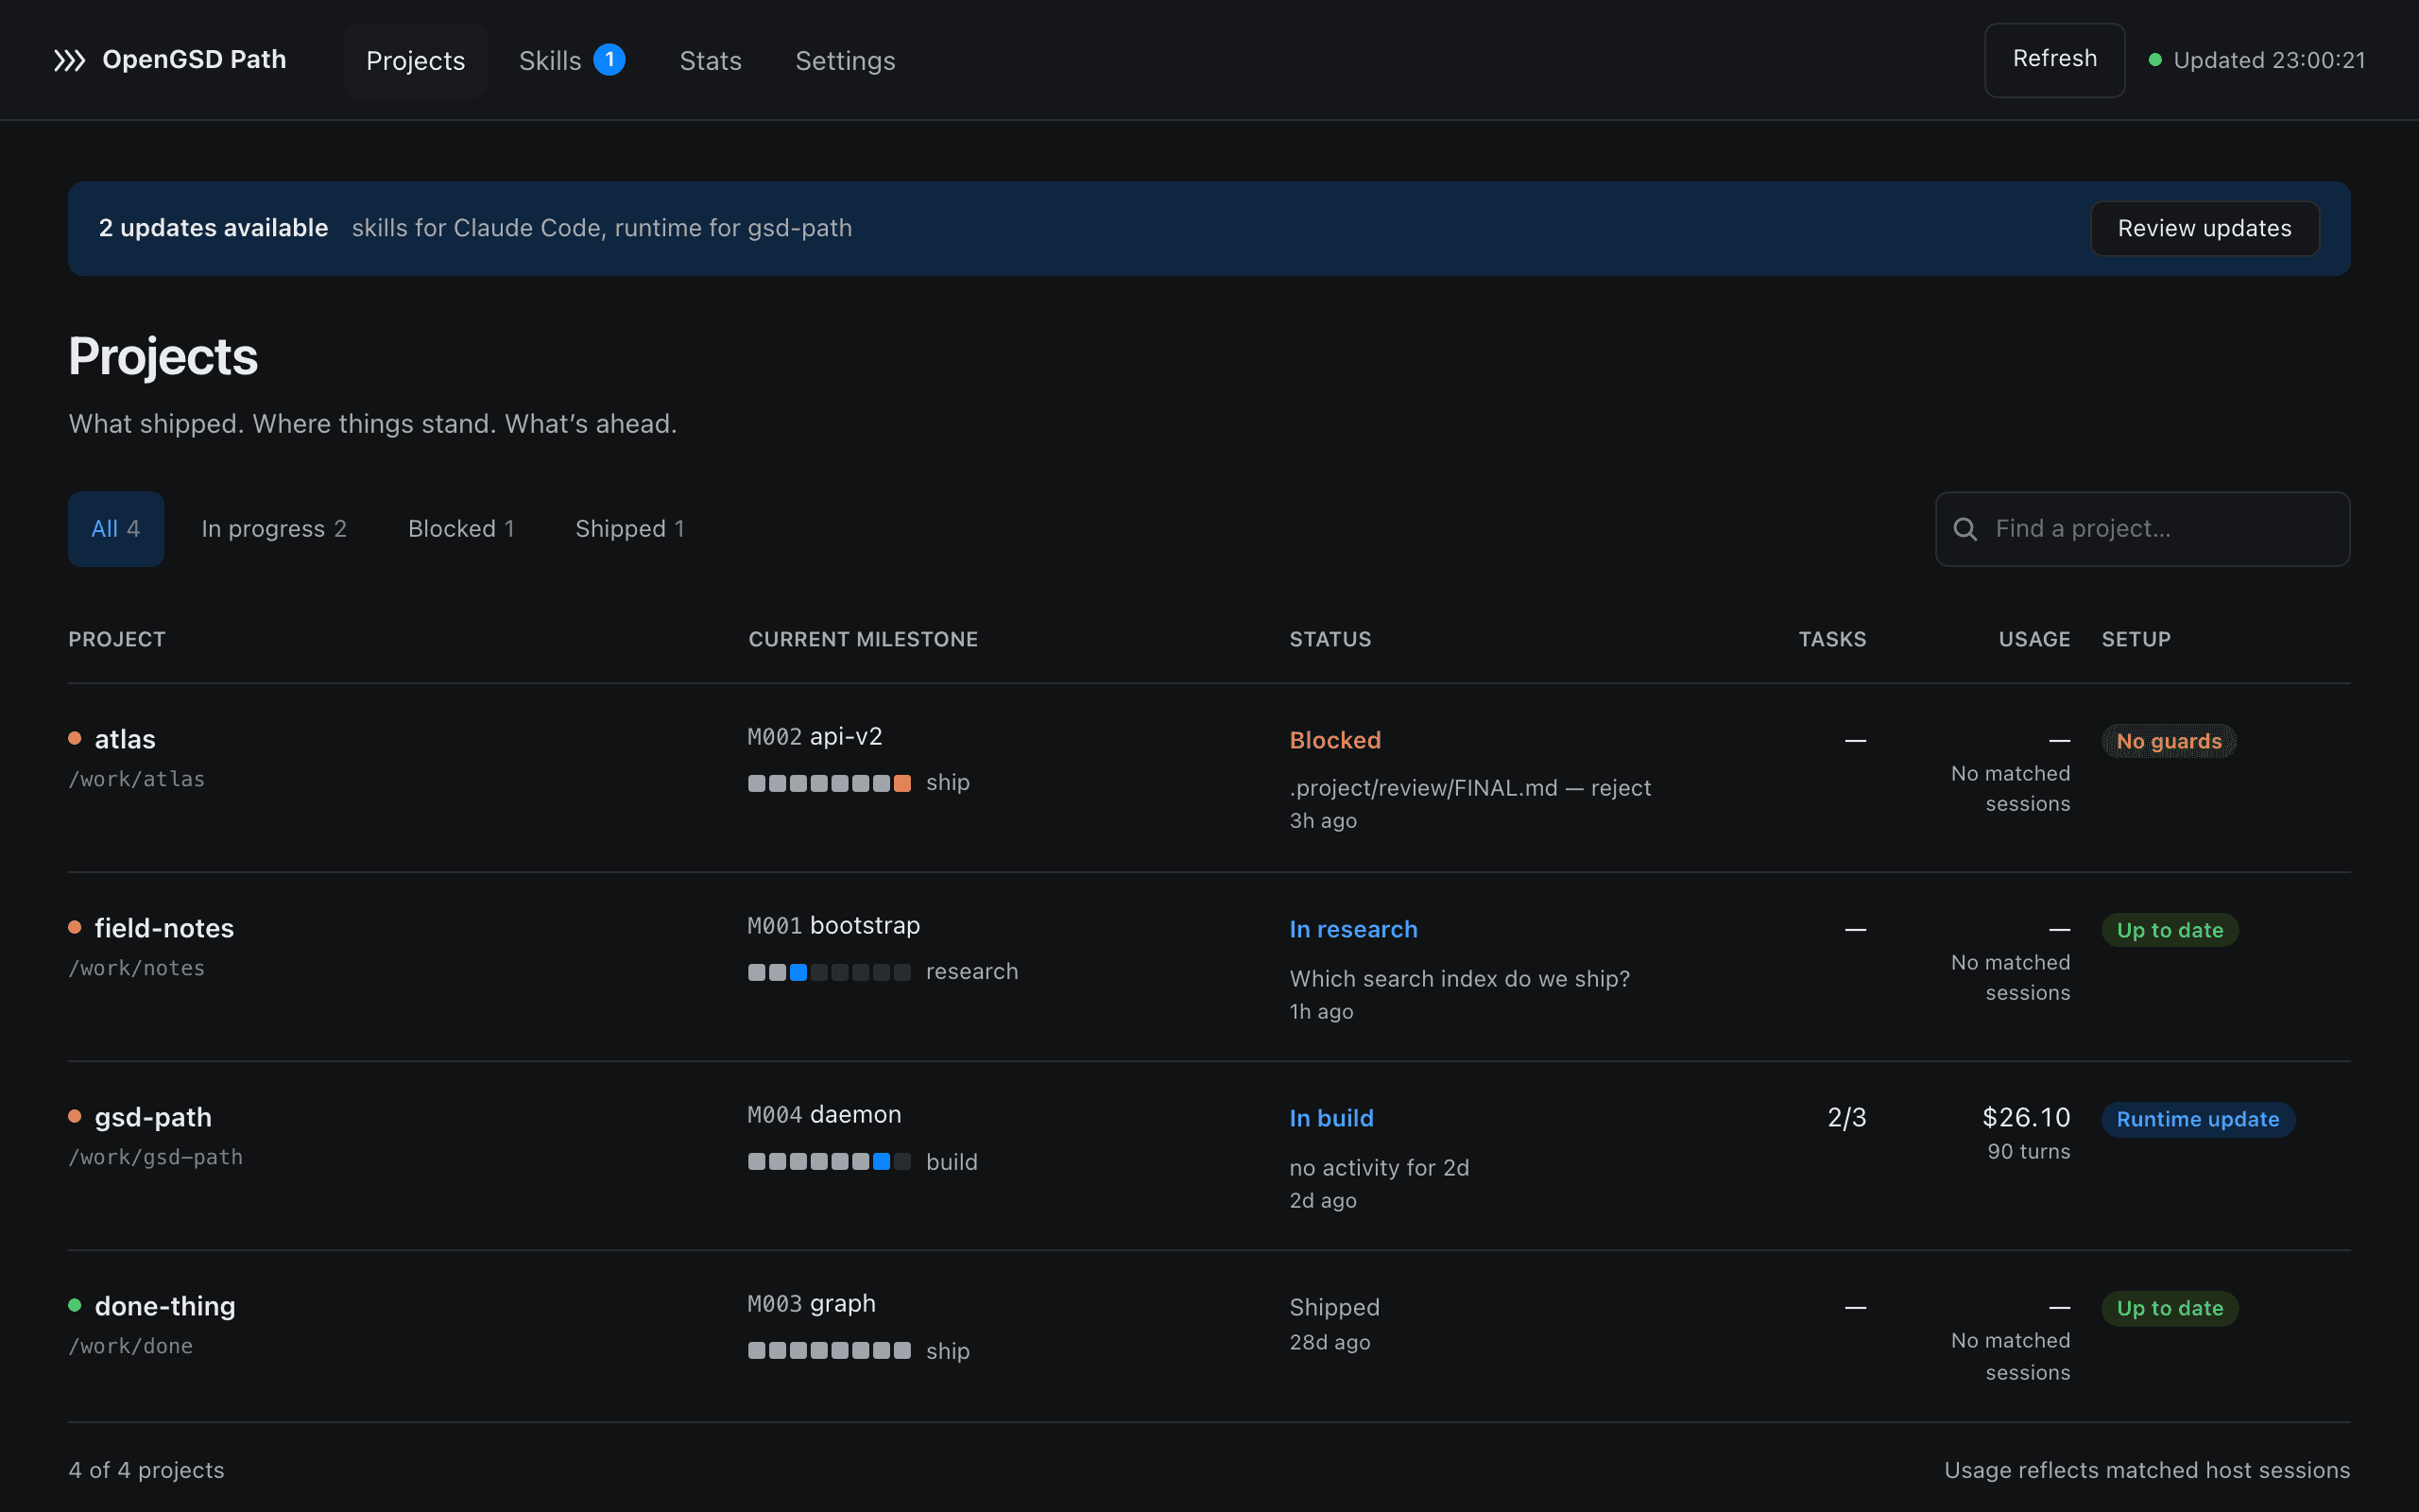Image resolution: width=2419 pixels, height=1512 pixels.
Task: Click the In research status label
Action: click(x=1352, y=929)
